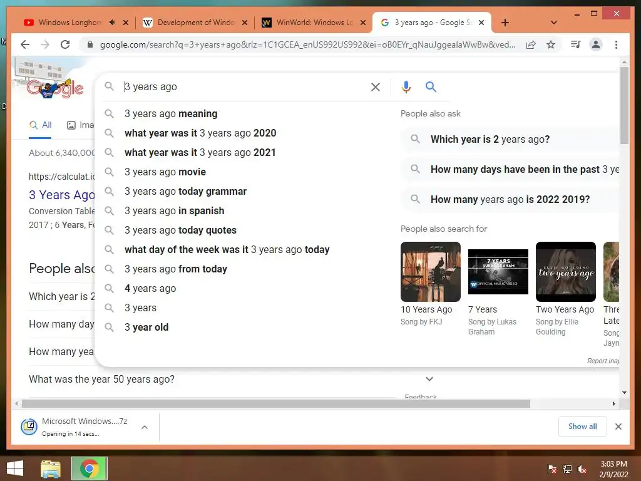The height and width of the screenshot is (481, 641).
Task: Click the scroll down arrow
Action: (624, 393)
